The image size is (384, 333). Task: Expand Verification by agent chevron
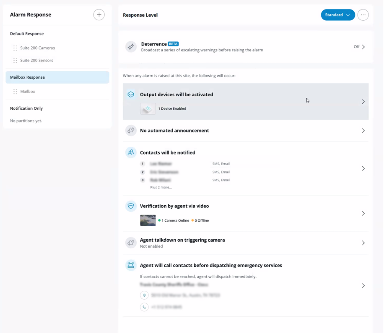pos(363,214)
